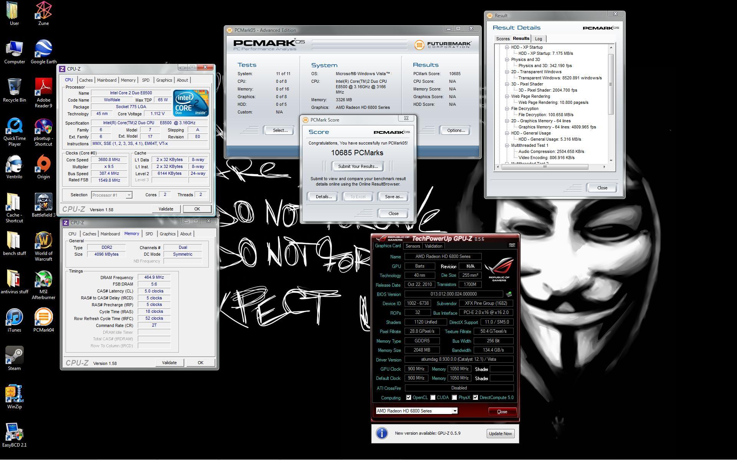Open the antivirus stuff folder

[14, 282]
